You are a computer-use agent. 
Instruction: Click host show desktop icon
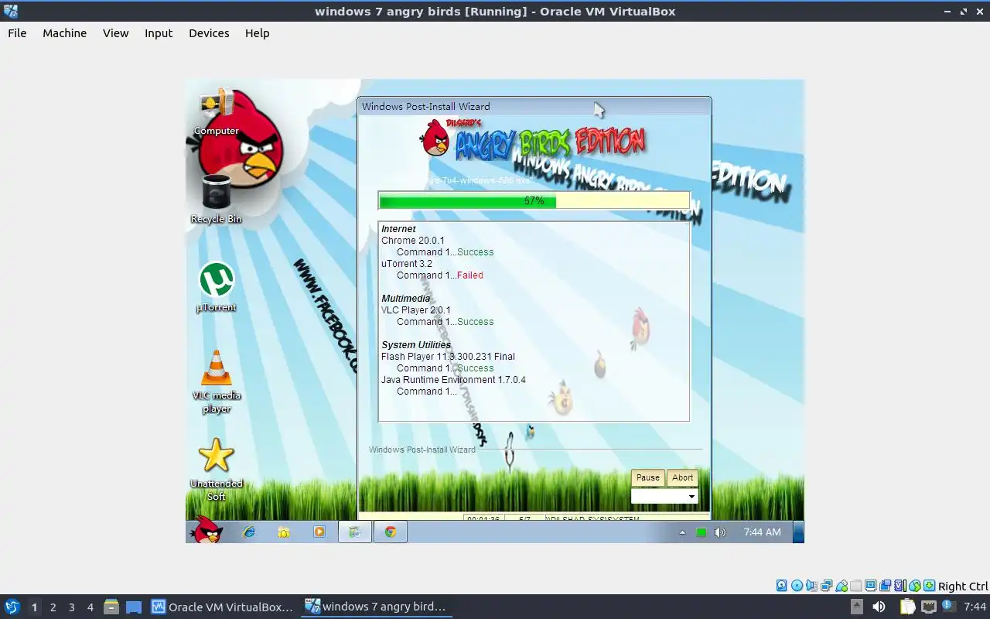(135, 607)
